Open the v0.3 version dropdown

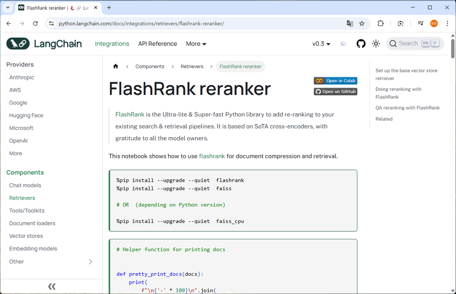tap(322, 44)
